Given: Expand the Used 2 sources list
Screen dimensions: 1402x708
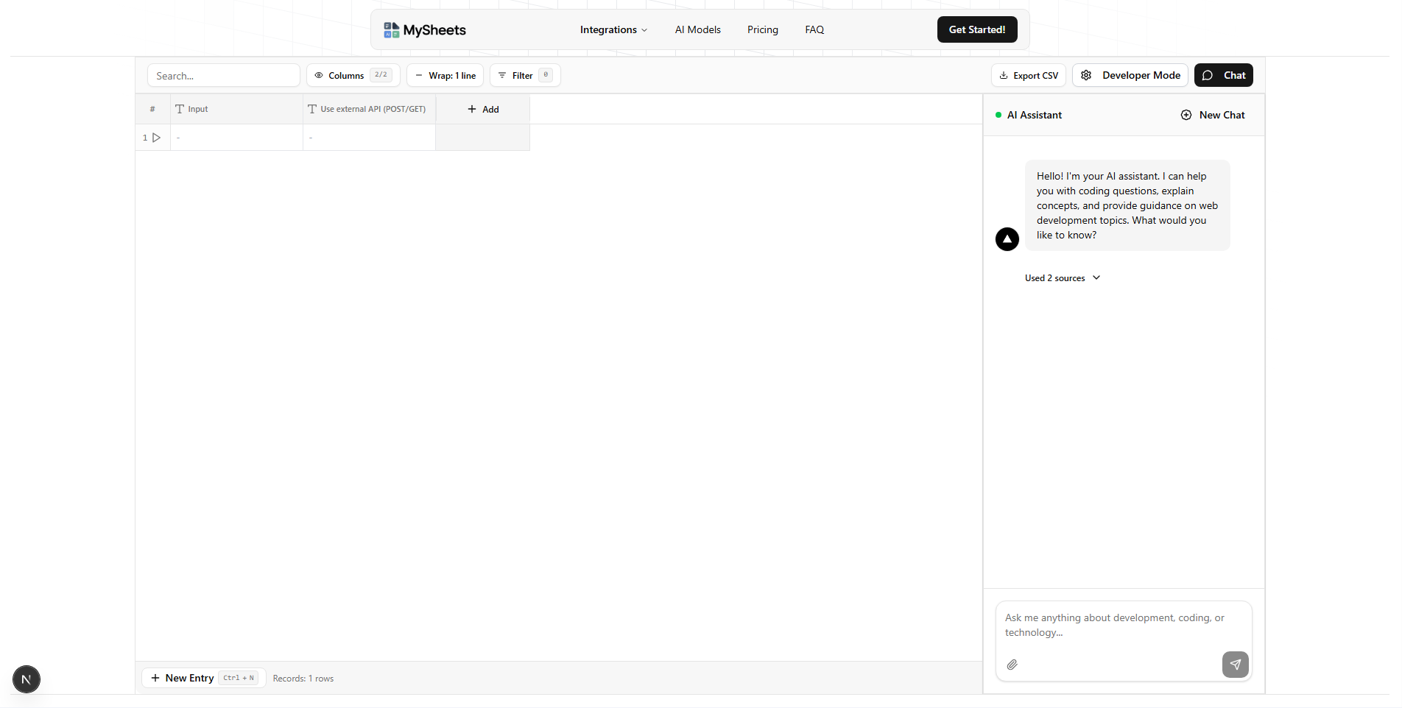Looking at the screenshot, I should point(1062,278).
